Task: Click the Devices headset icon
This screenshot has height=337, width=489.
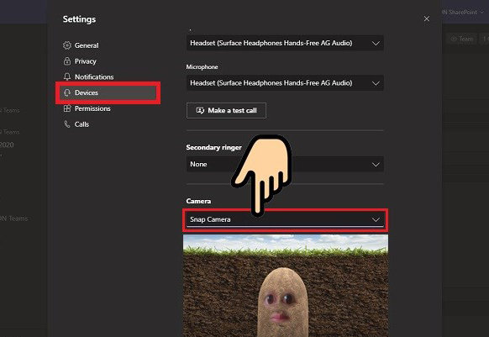Action: pyautogui.click(x=67, y=92)
